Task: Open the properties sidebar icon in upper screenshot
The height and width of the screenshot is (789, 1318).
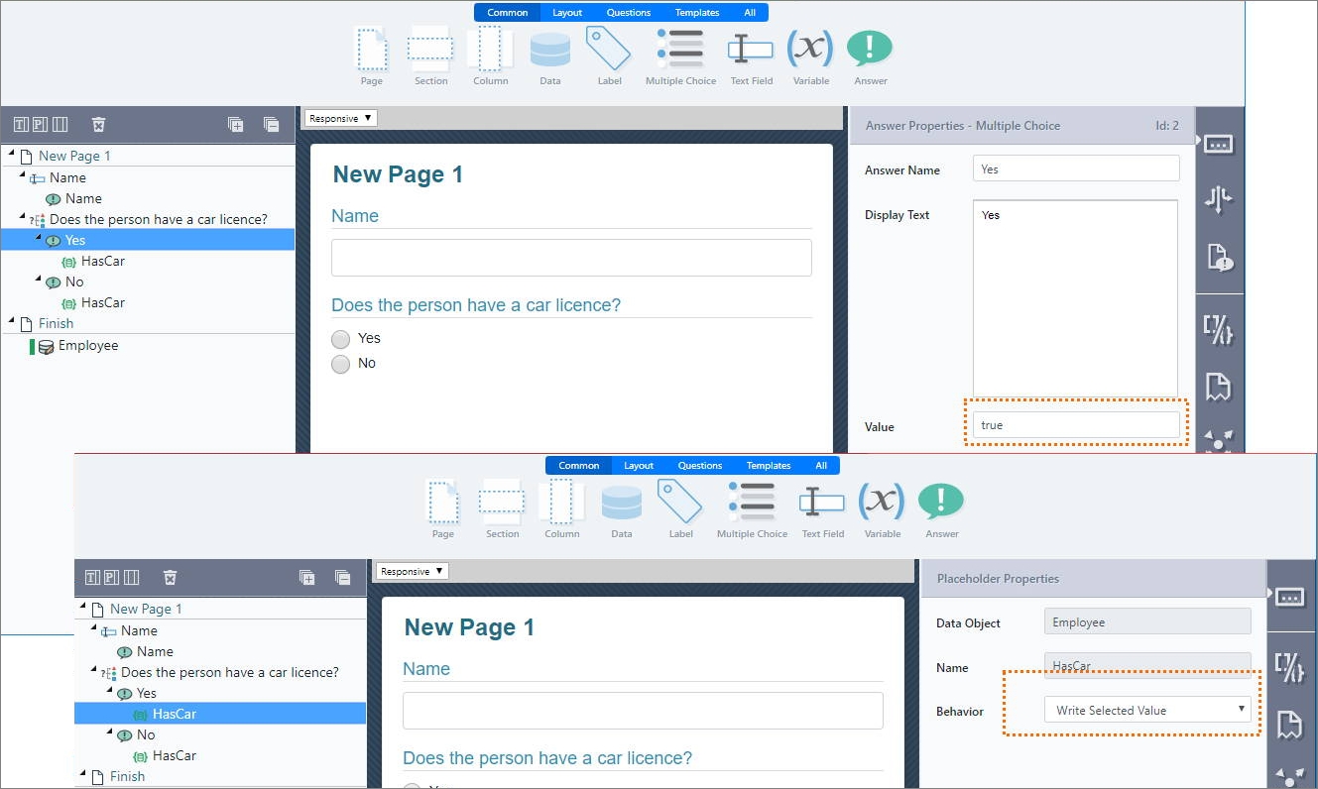Action: pyautogui.click(x=1219, y=145)
